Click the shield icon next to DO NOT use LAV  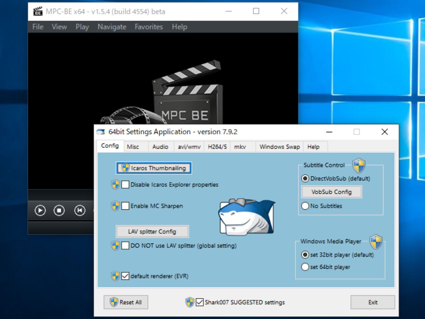click(115, 246)
